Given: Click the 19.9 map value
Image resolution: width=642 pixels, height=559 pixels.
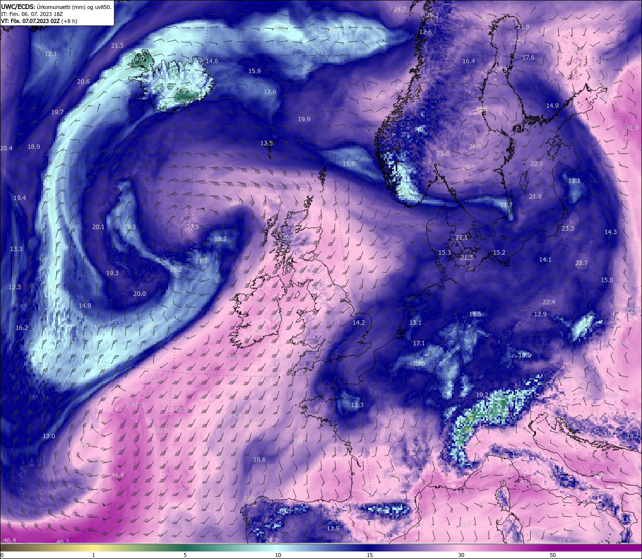Looking at the screenshot, I should pos(304,119).
